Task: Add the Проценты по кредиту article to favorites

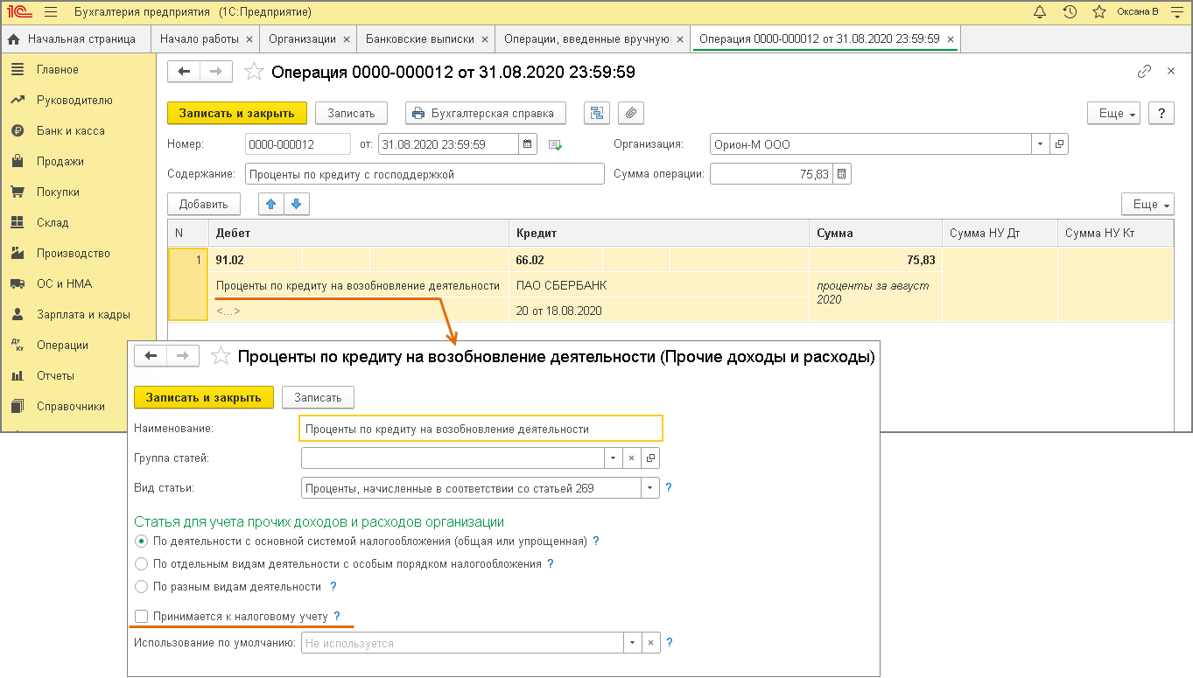Action: coord(221,356)
